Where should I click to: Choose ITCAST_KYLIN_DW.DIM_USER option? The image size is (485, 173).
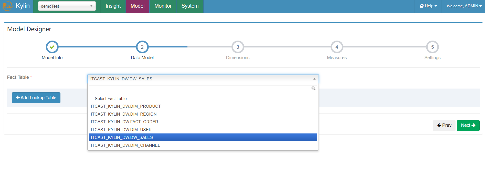[203, 130]
